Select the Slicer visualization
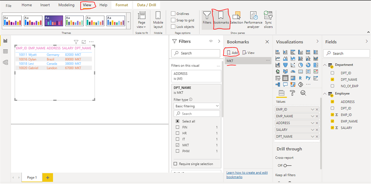The image size is (371, 184). point(278,78)
